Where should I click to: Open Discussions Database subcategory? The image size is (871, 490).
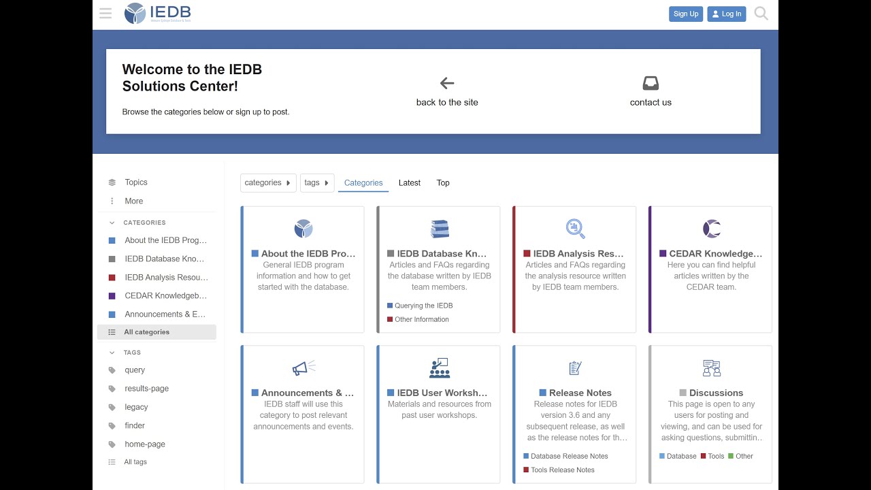tap(678, 456)
